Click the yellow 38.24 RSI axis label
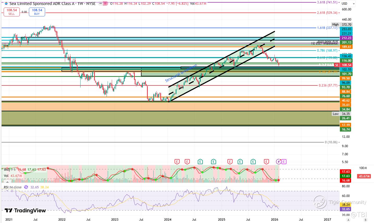374x223 pixels. coord(346,205)
